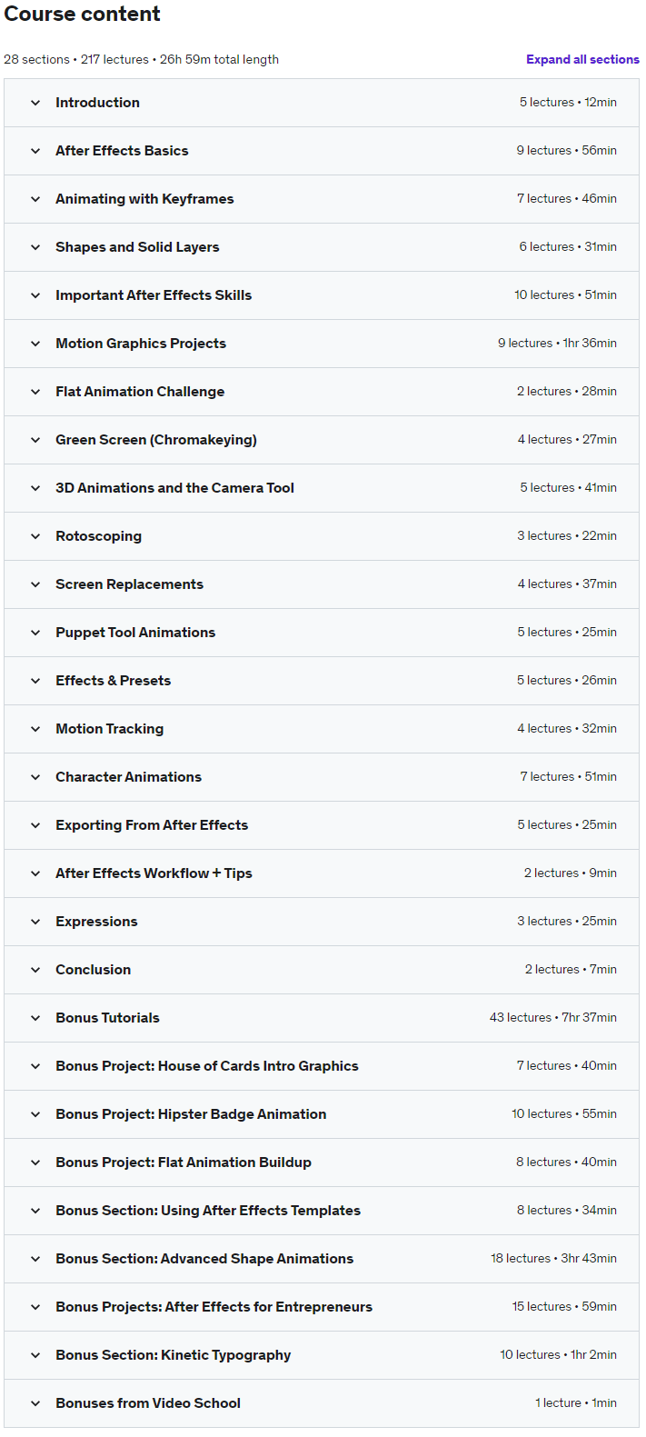Viewport: 646px width, 1437px height.
Task: Expand Bonus Section: Kinetic Typography chevron
Action: click(x=35, y=1355)
